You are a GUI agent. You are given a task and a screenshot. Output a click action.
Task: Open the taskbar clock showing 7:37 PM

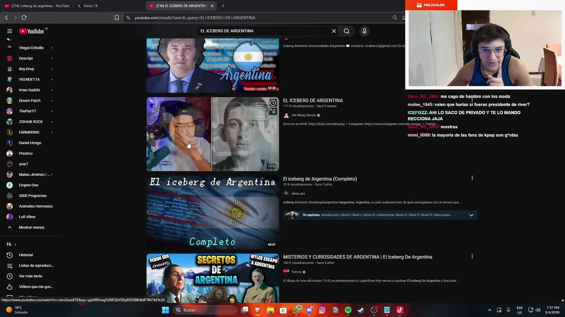(x=553, y=310)
